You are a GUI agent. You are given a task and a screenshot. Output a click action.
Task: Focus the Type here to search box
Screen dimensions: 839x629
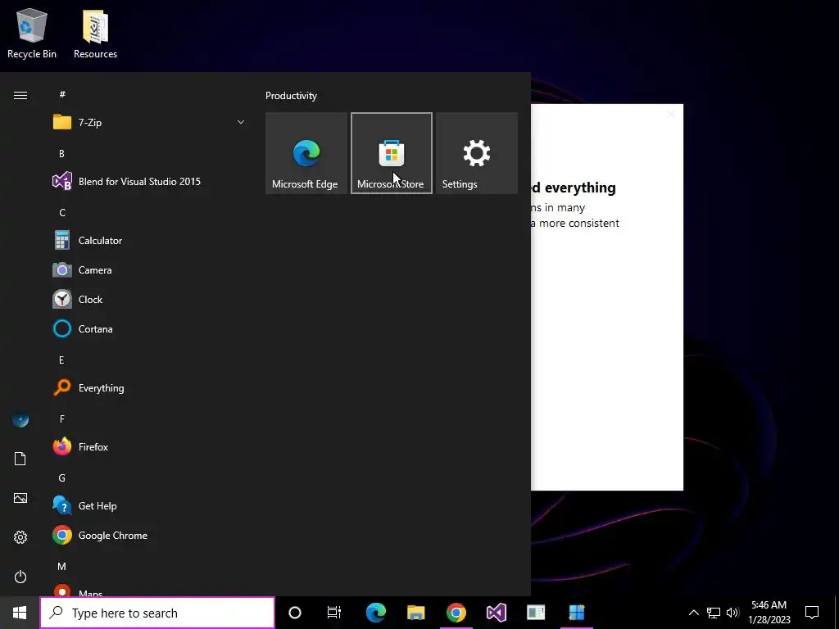pos(157,613)
